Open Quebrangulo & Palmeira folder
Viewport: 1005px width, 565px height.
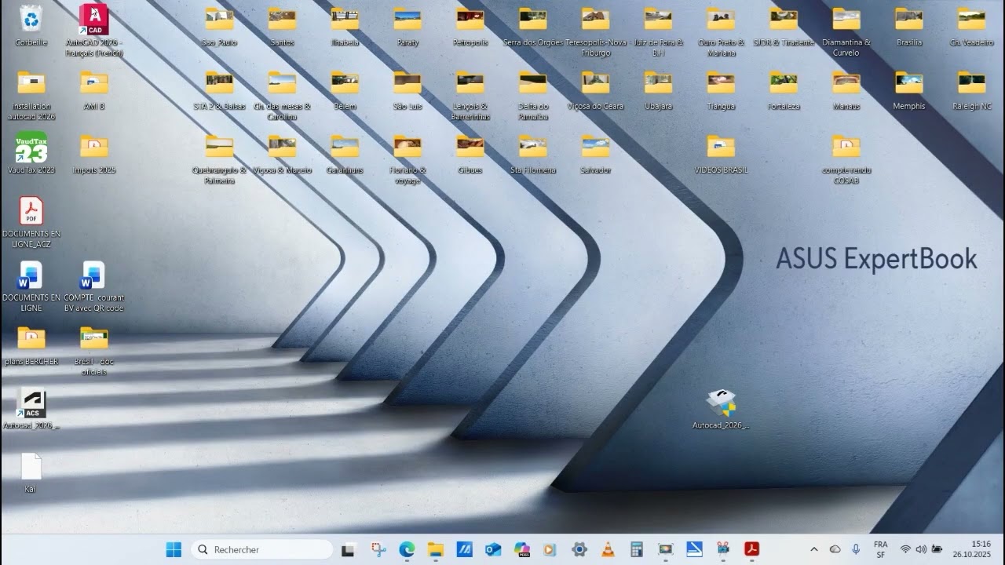click(219, 158)
